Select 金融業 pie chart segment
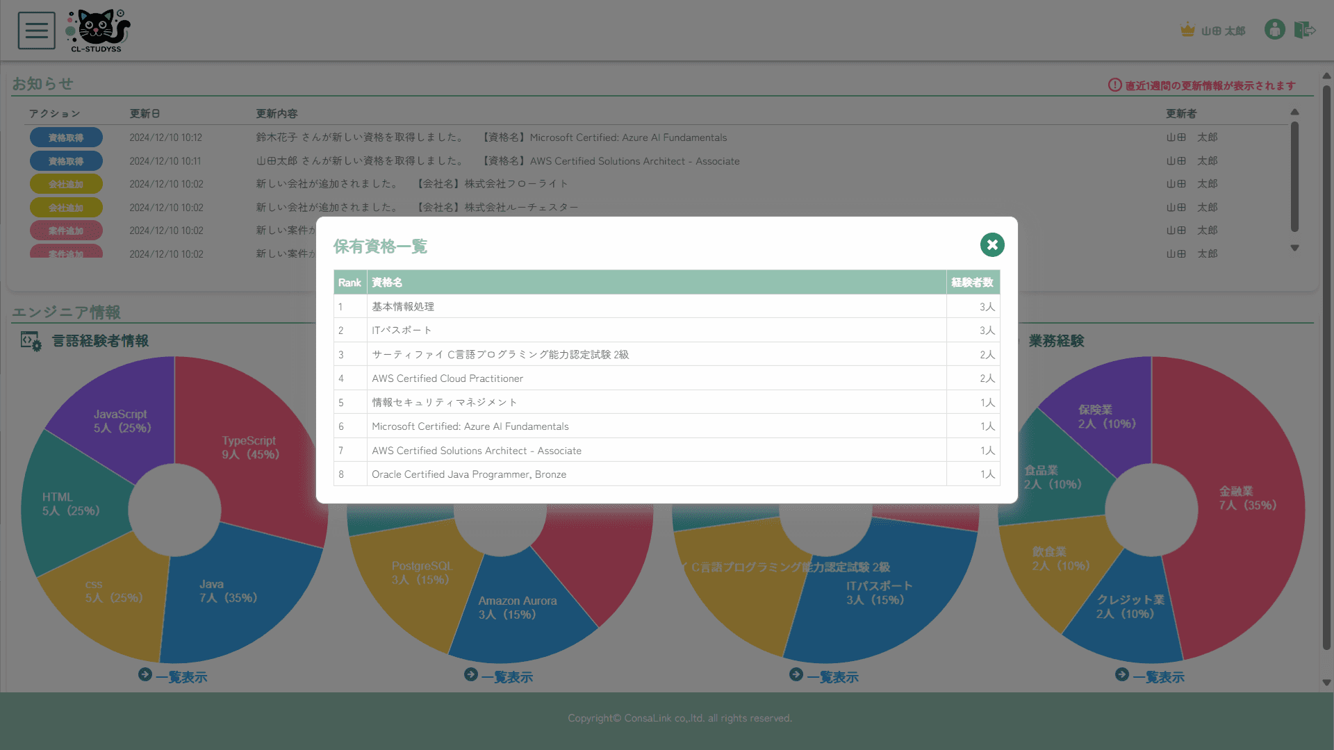The image size is (1334, 750). 1244,528
